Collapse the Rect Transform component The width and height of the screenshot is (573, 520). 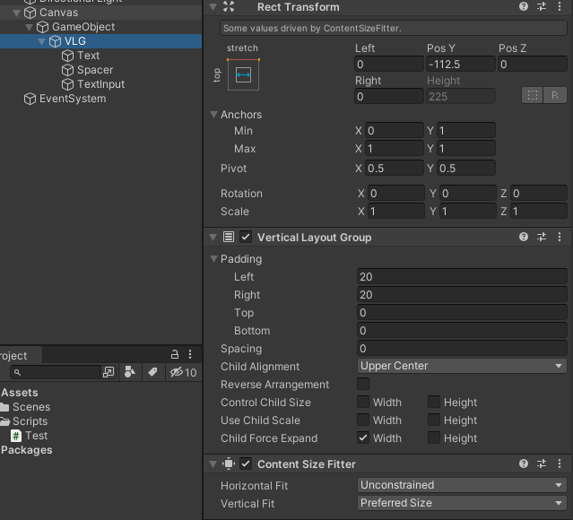213,6
